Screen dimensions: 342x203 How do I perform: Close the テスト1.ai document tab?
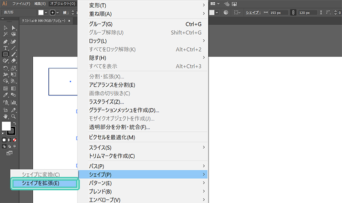tap(69, 21)
